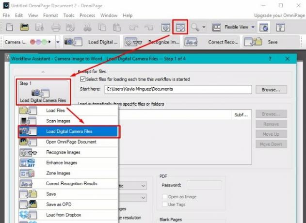Viewport: 306px width, 223px height.
Task: Open the first partially hidden dropdown
Action: 143,186
